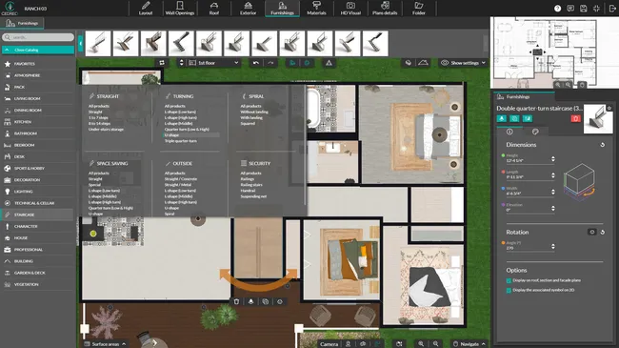Open the Folder tab
Image resolution: width=619 pixels, height=348 pixels.
[419, 8]
